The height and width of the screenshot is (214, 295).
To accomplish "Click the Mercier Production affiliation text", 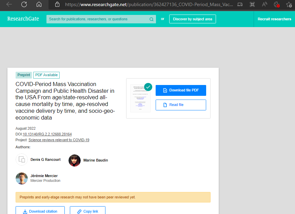I will pyautogui.click(x=45, y=180).
